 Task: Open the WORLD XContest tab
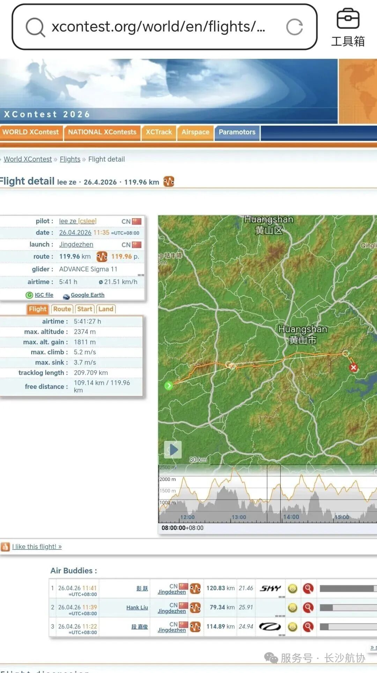click(x=31, y=132)
